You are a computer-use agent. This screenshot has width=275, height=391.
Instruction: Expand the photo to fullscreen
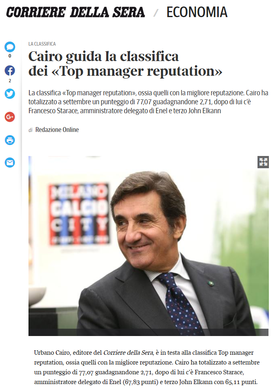pyautogui.click(x=263, y=162)
